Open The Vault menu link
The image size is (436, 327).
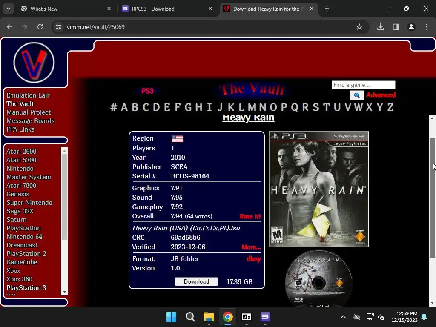coord(20,104)
